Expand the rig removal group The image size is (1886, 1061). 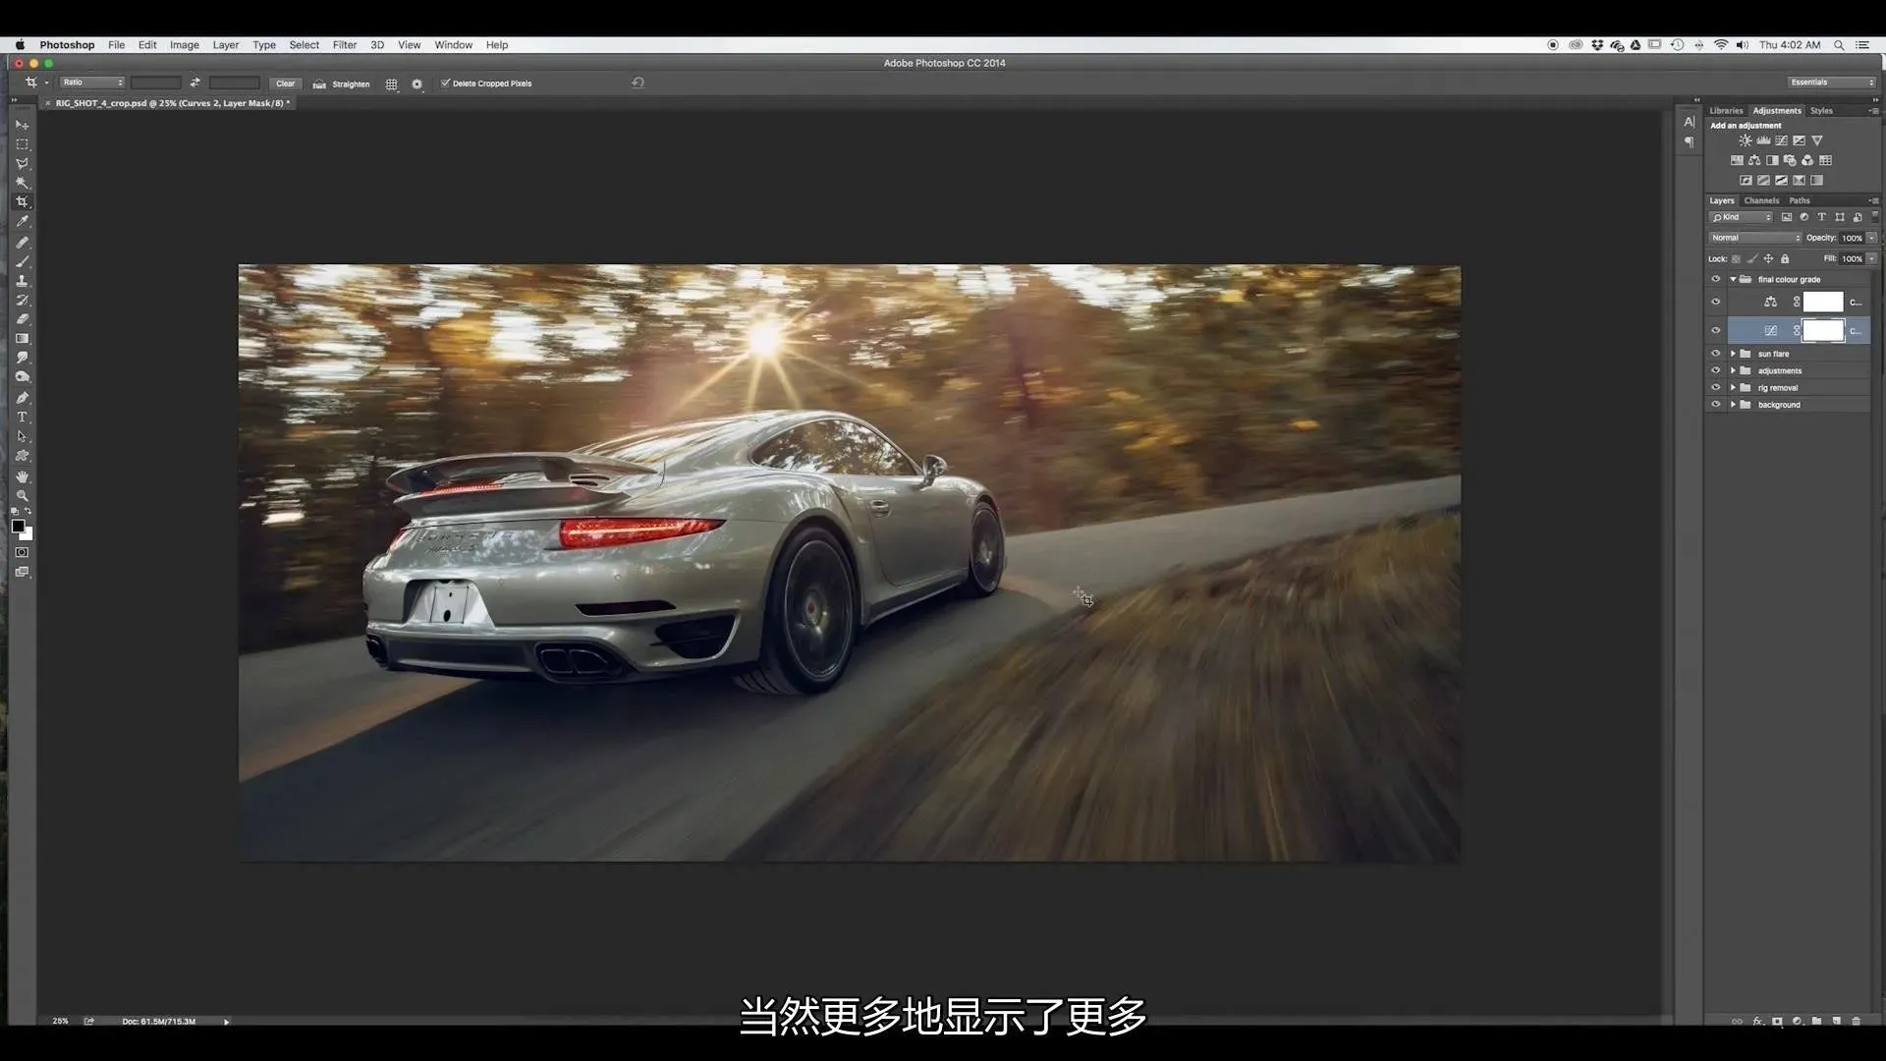click(1733, 388)
